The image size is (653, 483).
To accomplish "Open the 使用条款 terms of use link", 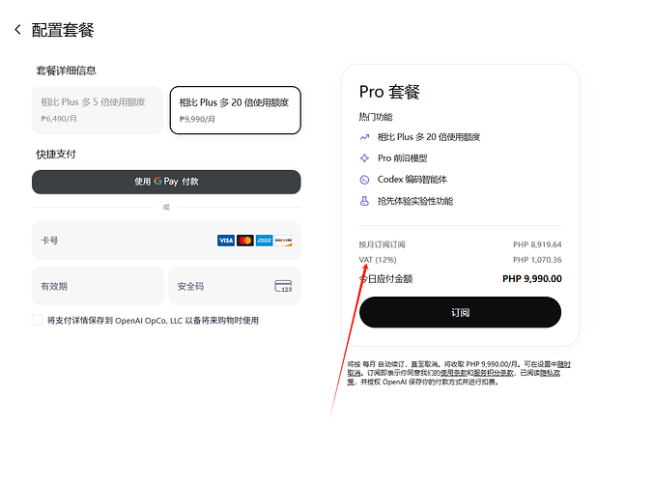I will [x=453, y=373].
